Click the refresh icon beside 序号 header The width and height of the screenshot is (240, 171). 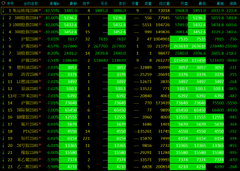tap(3, 3)
